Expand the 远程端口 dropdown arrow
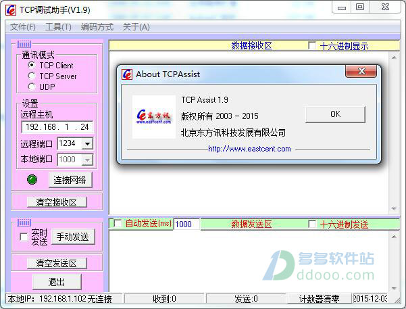 point(88,143)
